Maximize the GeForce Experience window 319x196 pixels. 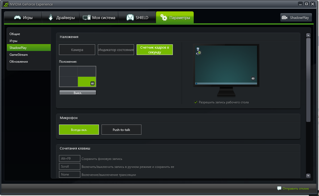tap(306, 4)
